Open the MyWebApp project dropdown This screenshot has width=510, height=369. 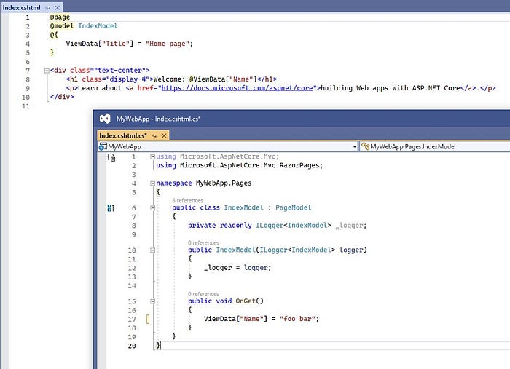tap(355, 147)
